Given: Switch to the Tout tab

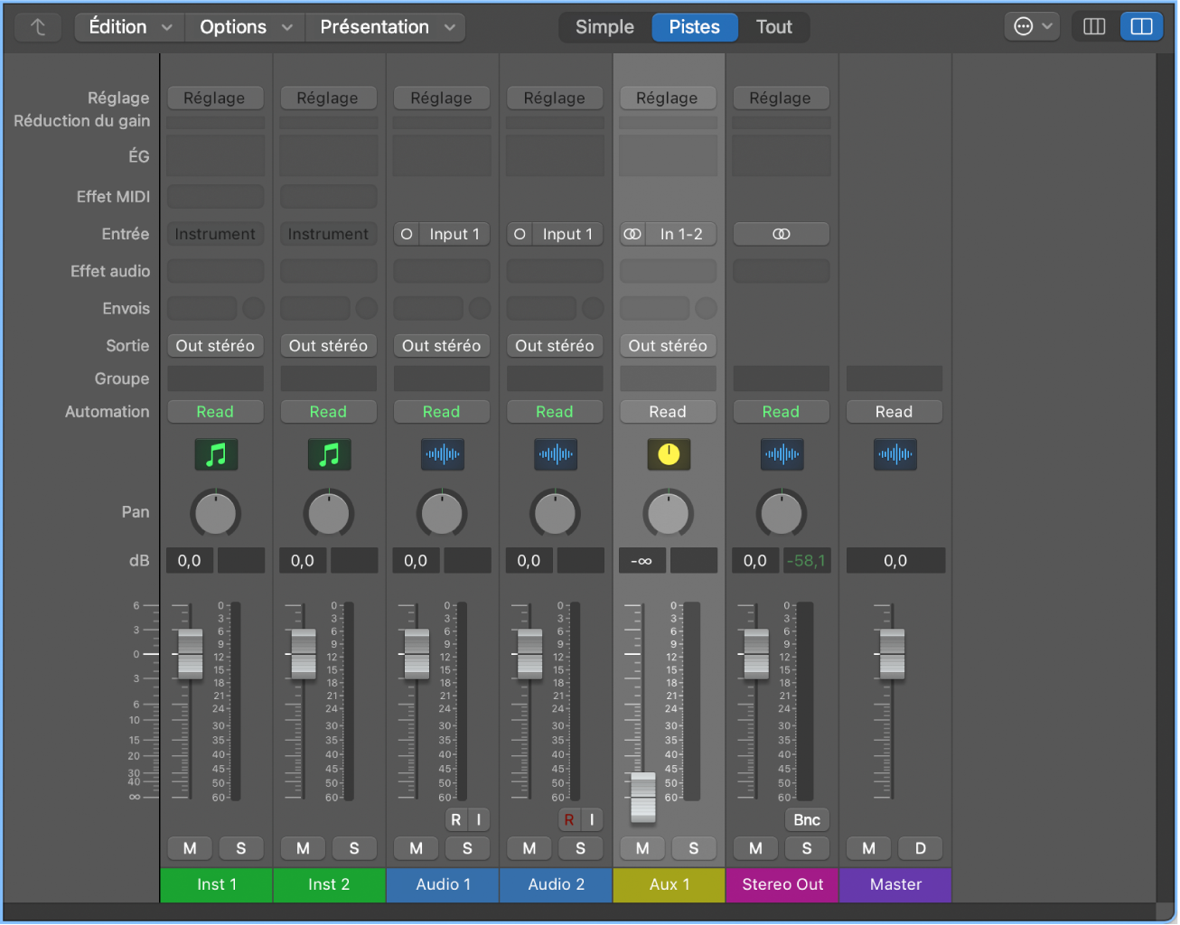Looking at the screenshot, I should 773,26.
